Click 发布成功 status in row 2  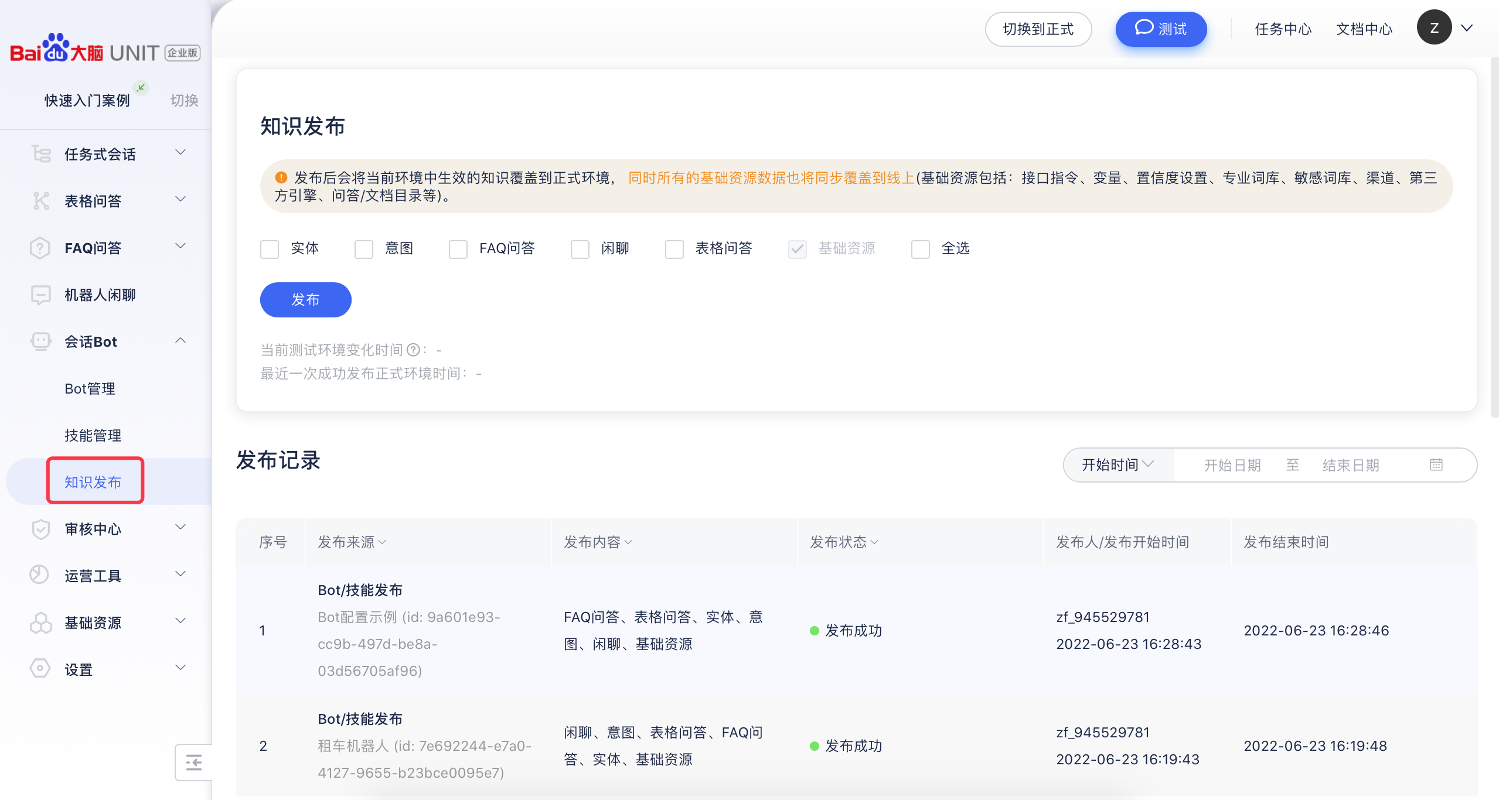coord(846,746)
